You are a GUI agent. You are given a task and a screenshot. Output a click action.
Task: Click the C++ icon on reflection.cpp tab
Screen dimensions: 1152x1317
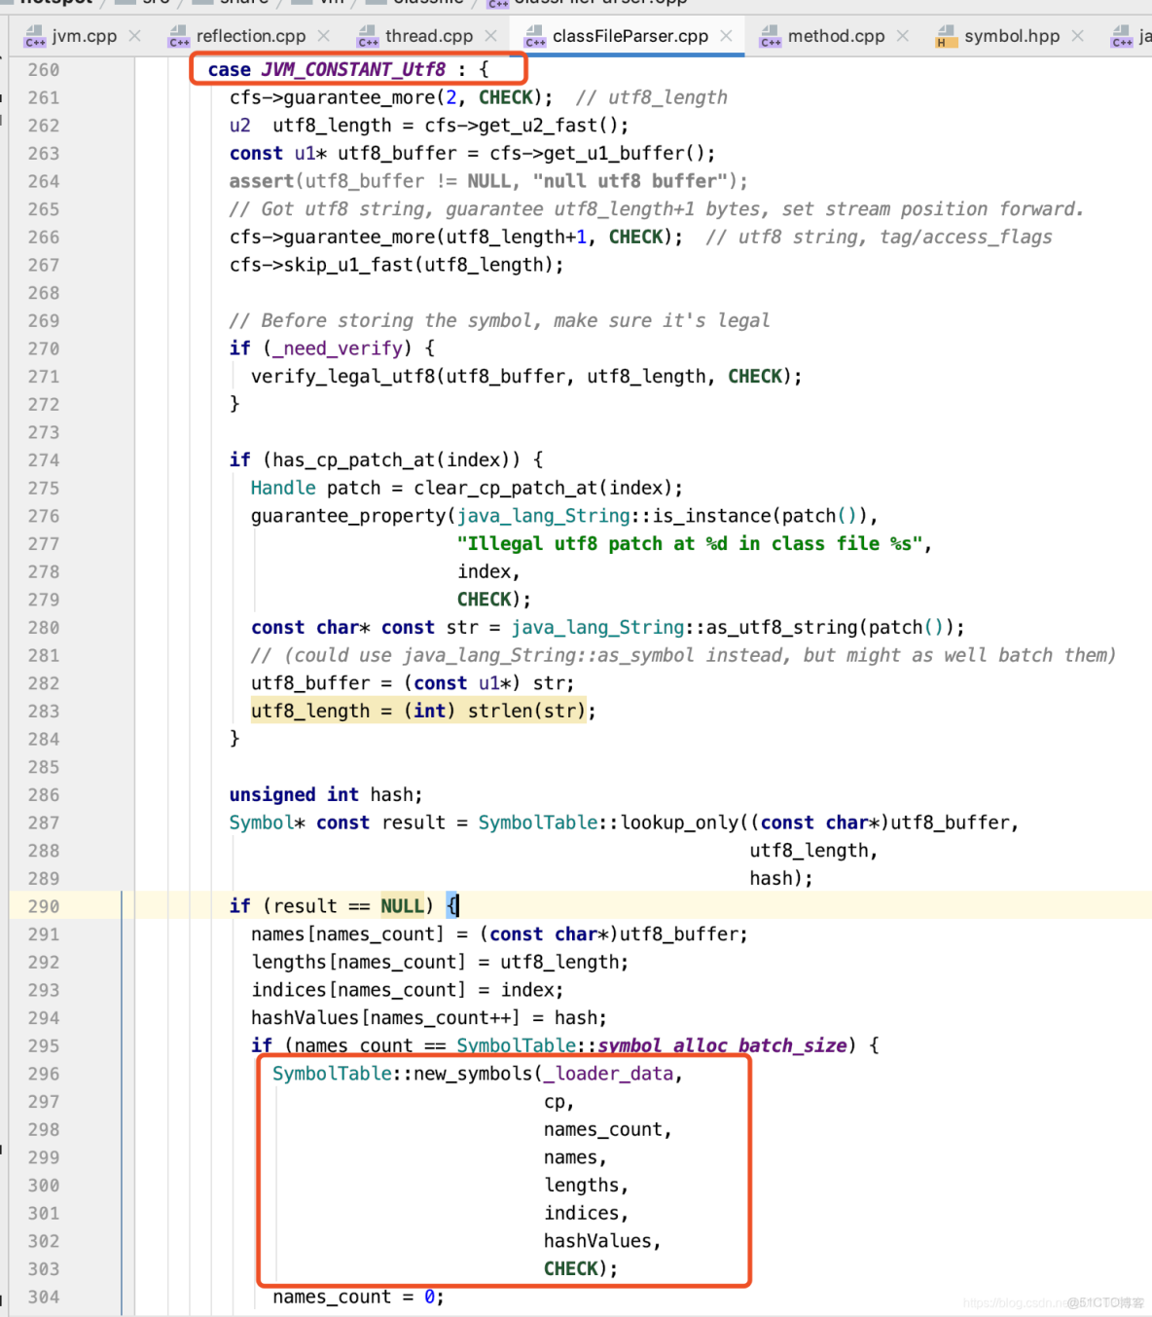[x=179, y=35]
